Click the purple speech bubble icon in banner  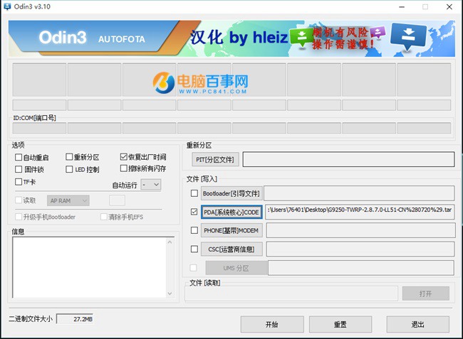[378, 32]
